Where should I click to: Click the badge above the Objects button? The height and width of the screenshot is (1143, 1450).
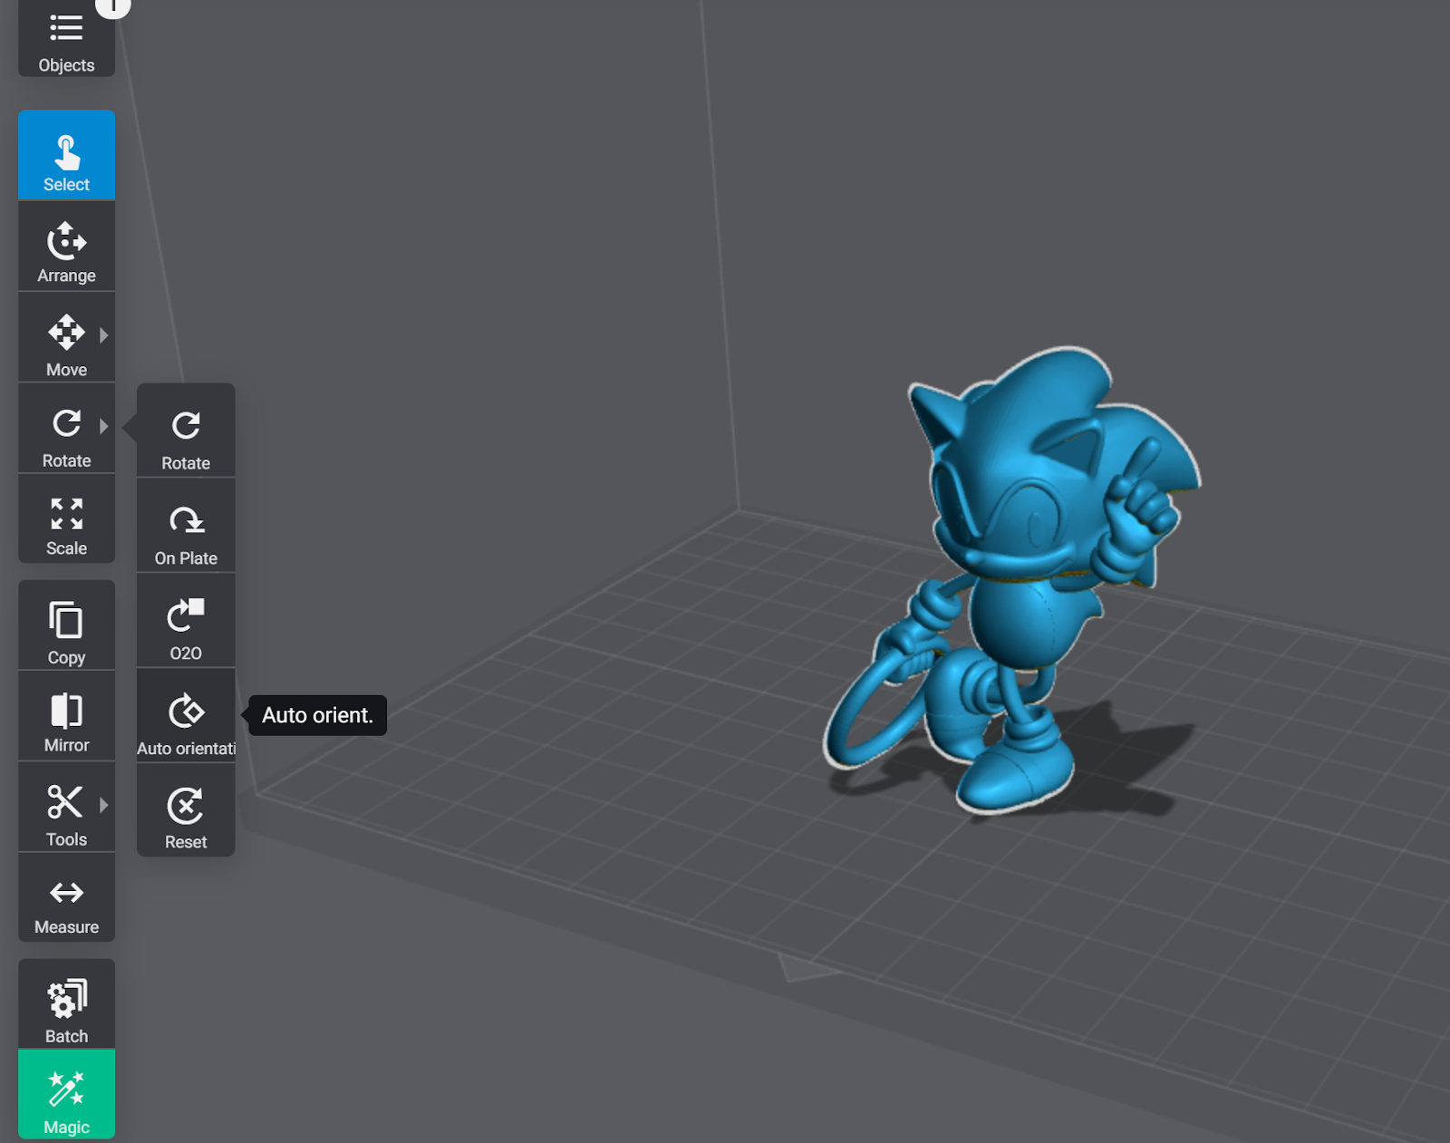tap(113, 7)
